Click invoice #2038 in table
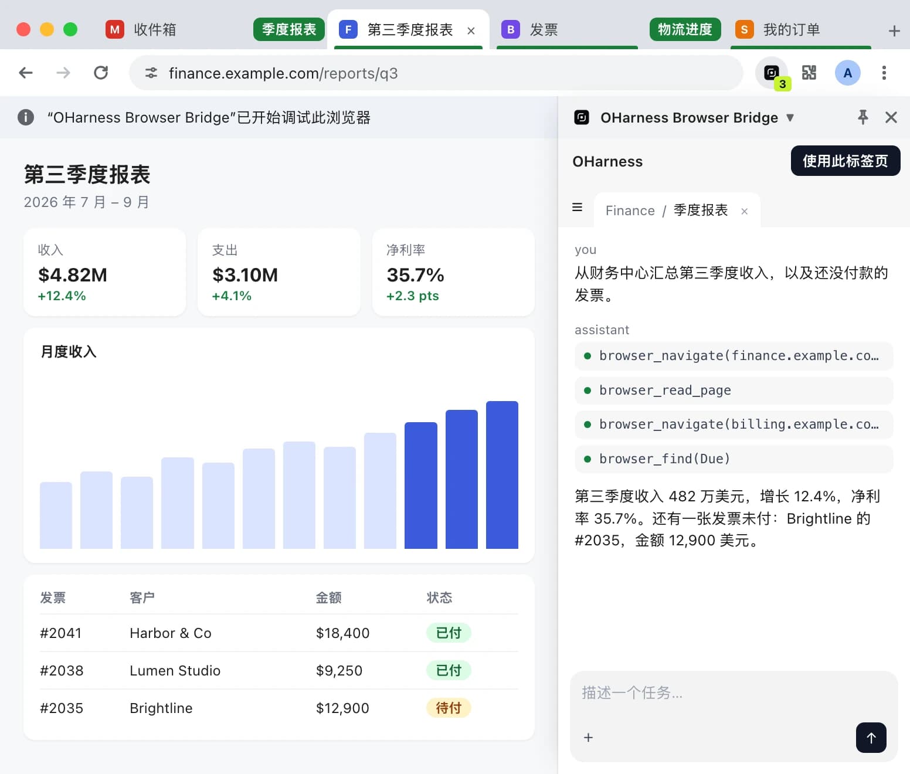The width and height of the screenshot is (910, 774). coord(62,671)
